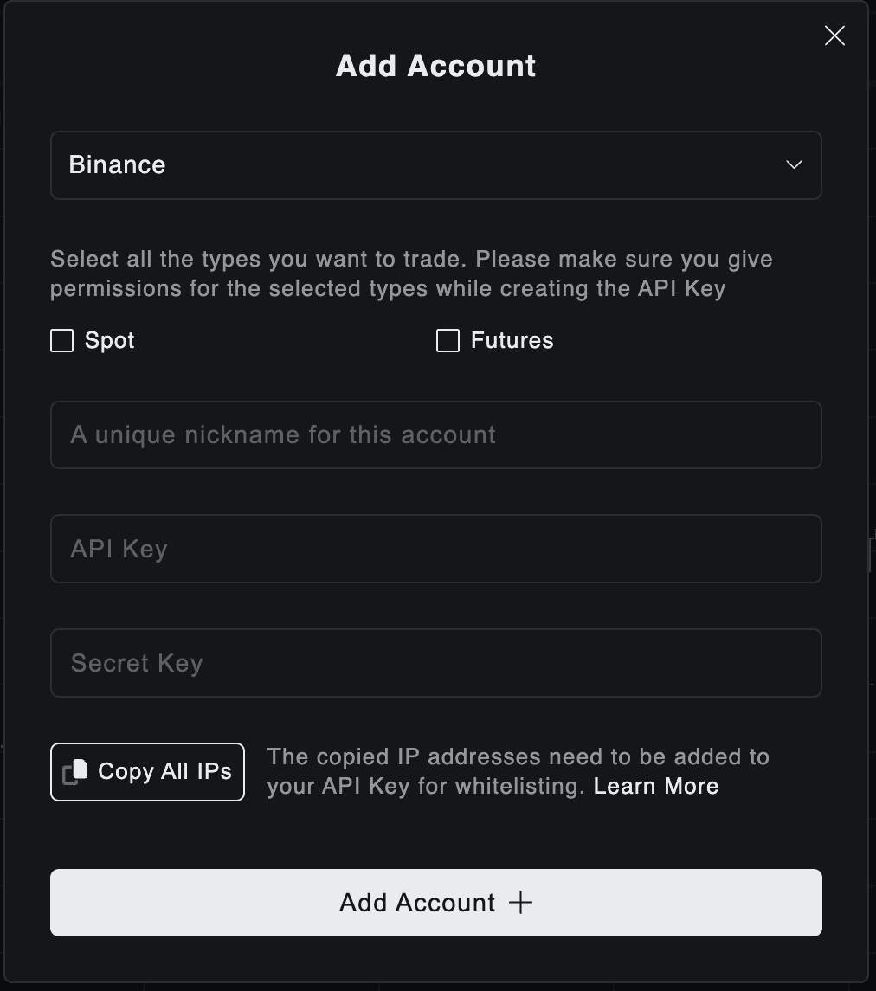
Task: Click the clipboard copy icon
Action: tap(75, 772)
